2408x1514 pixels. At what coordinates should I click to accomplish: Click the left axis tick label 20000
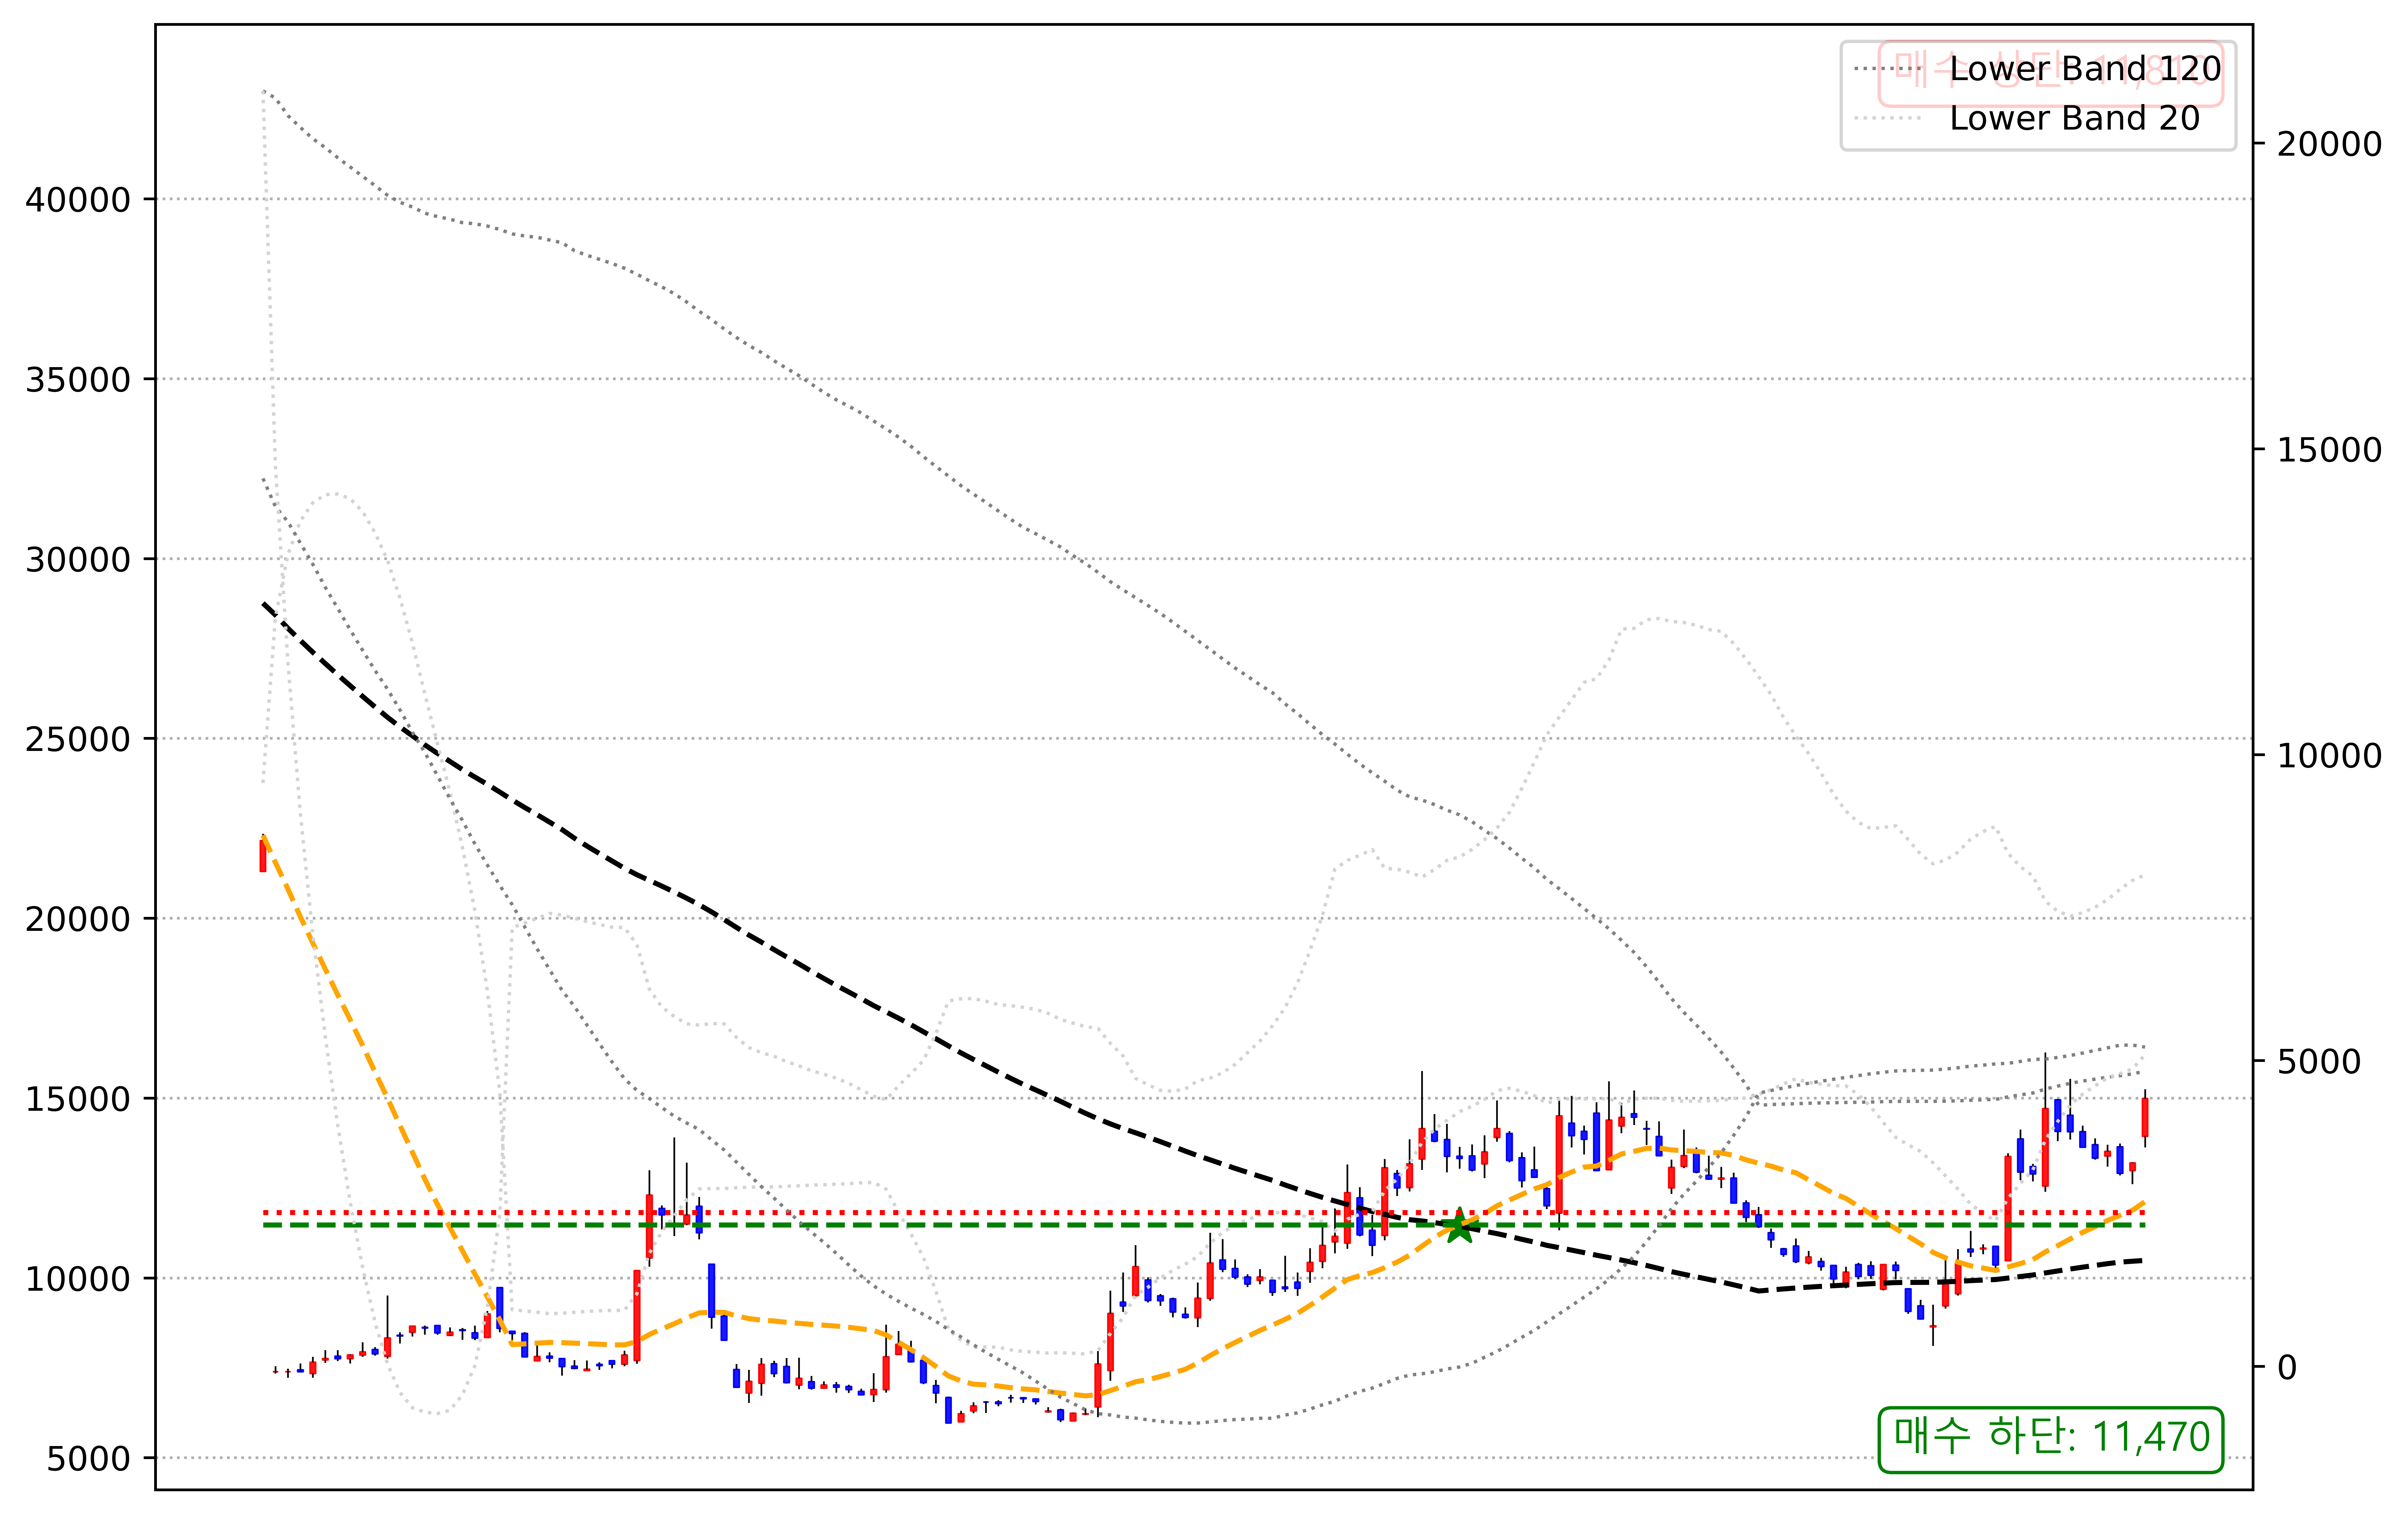point(78,919)
